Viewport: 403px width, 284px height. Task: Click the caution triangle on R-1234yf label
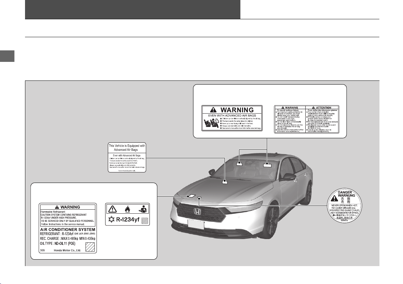[112, 209]
